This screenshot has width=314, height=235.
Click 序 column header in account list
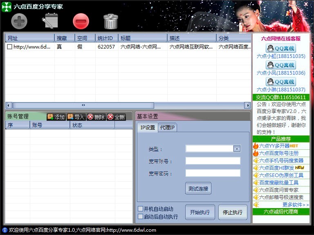(x=18, y=125)
